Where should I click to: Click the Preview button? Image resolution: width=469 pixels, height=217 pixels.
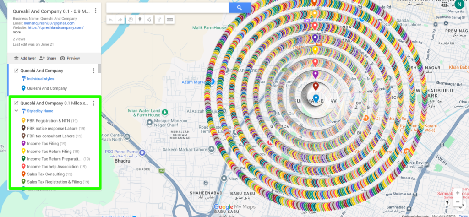pyautogui.click(x=70, y=58)
